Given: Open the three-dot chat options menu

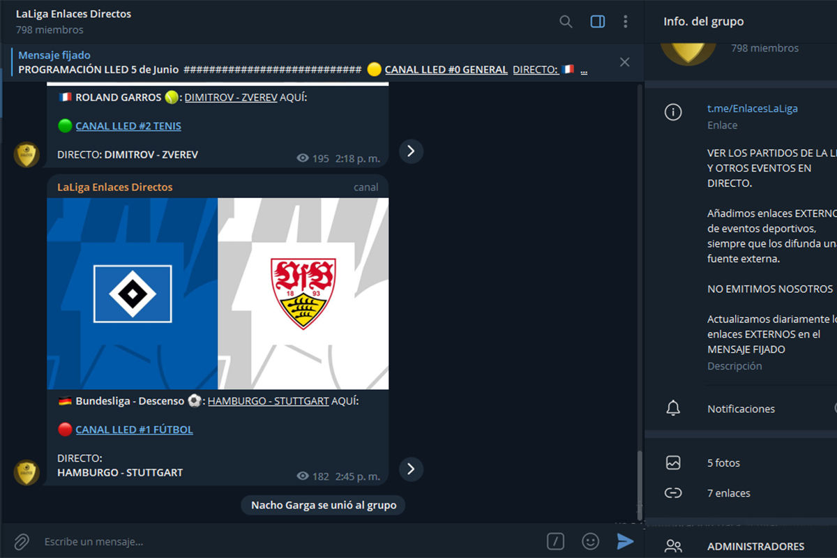Looking at the screenshot, I should [x=626, y=22].
